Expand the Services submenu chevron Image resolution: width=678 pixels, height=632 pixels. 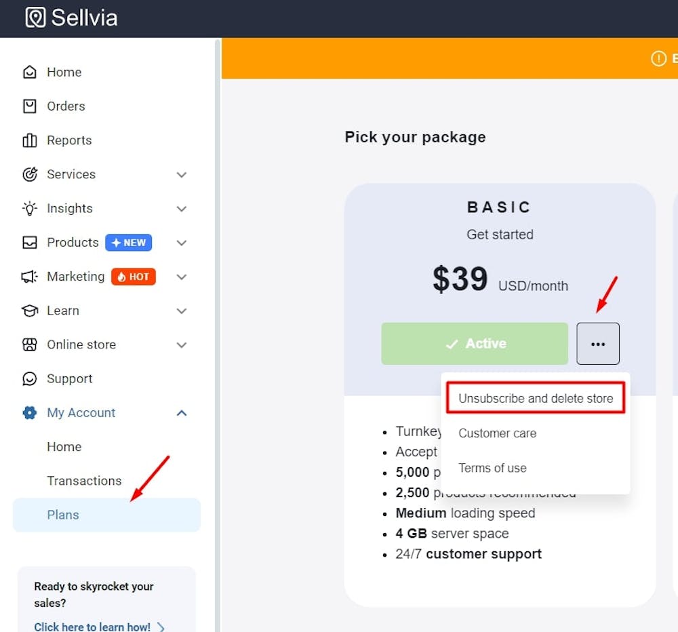182,174
